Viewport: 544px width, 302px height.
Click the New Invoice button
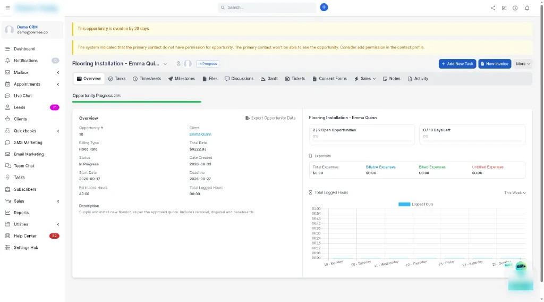[x=495, y=64]
